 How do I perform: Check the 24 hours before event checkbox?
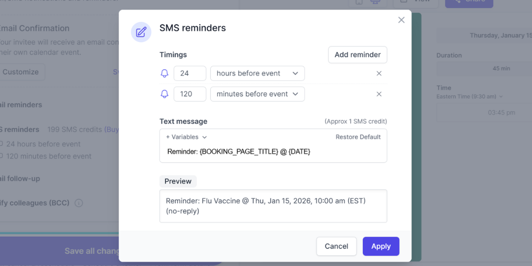[x=1, y=143]
